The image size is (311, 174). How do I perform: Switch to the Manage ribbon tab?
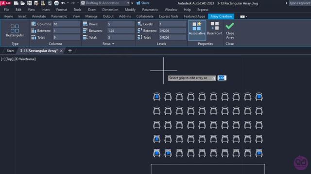tap(91, 16)
